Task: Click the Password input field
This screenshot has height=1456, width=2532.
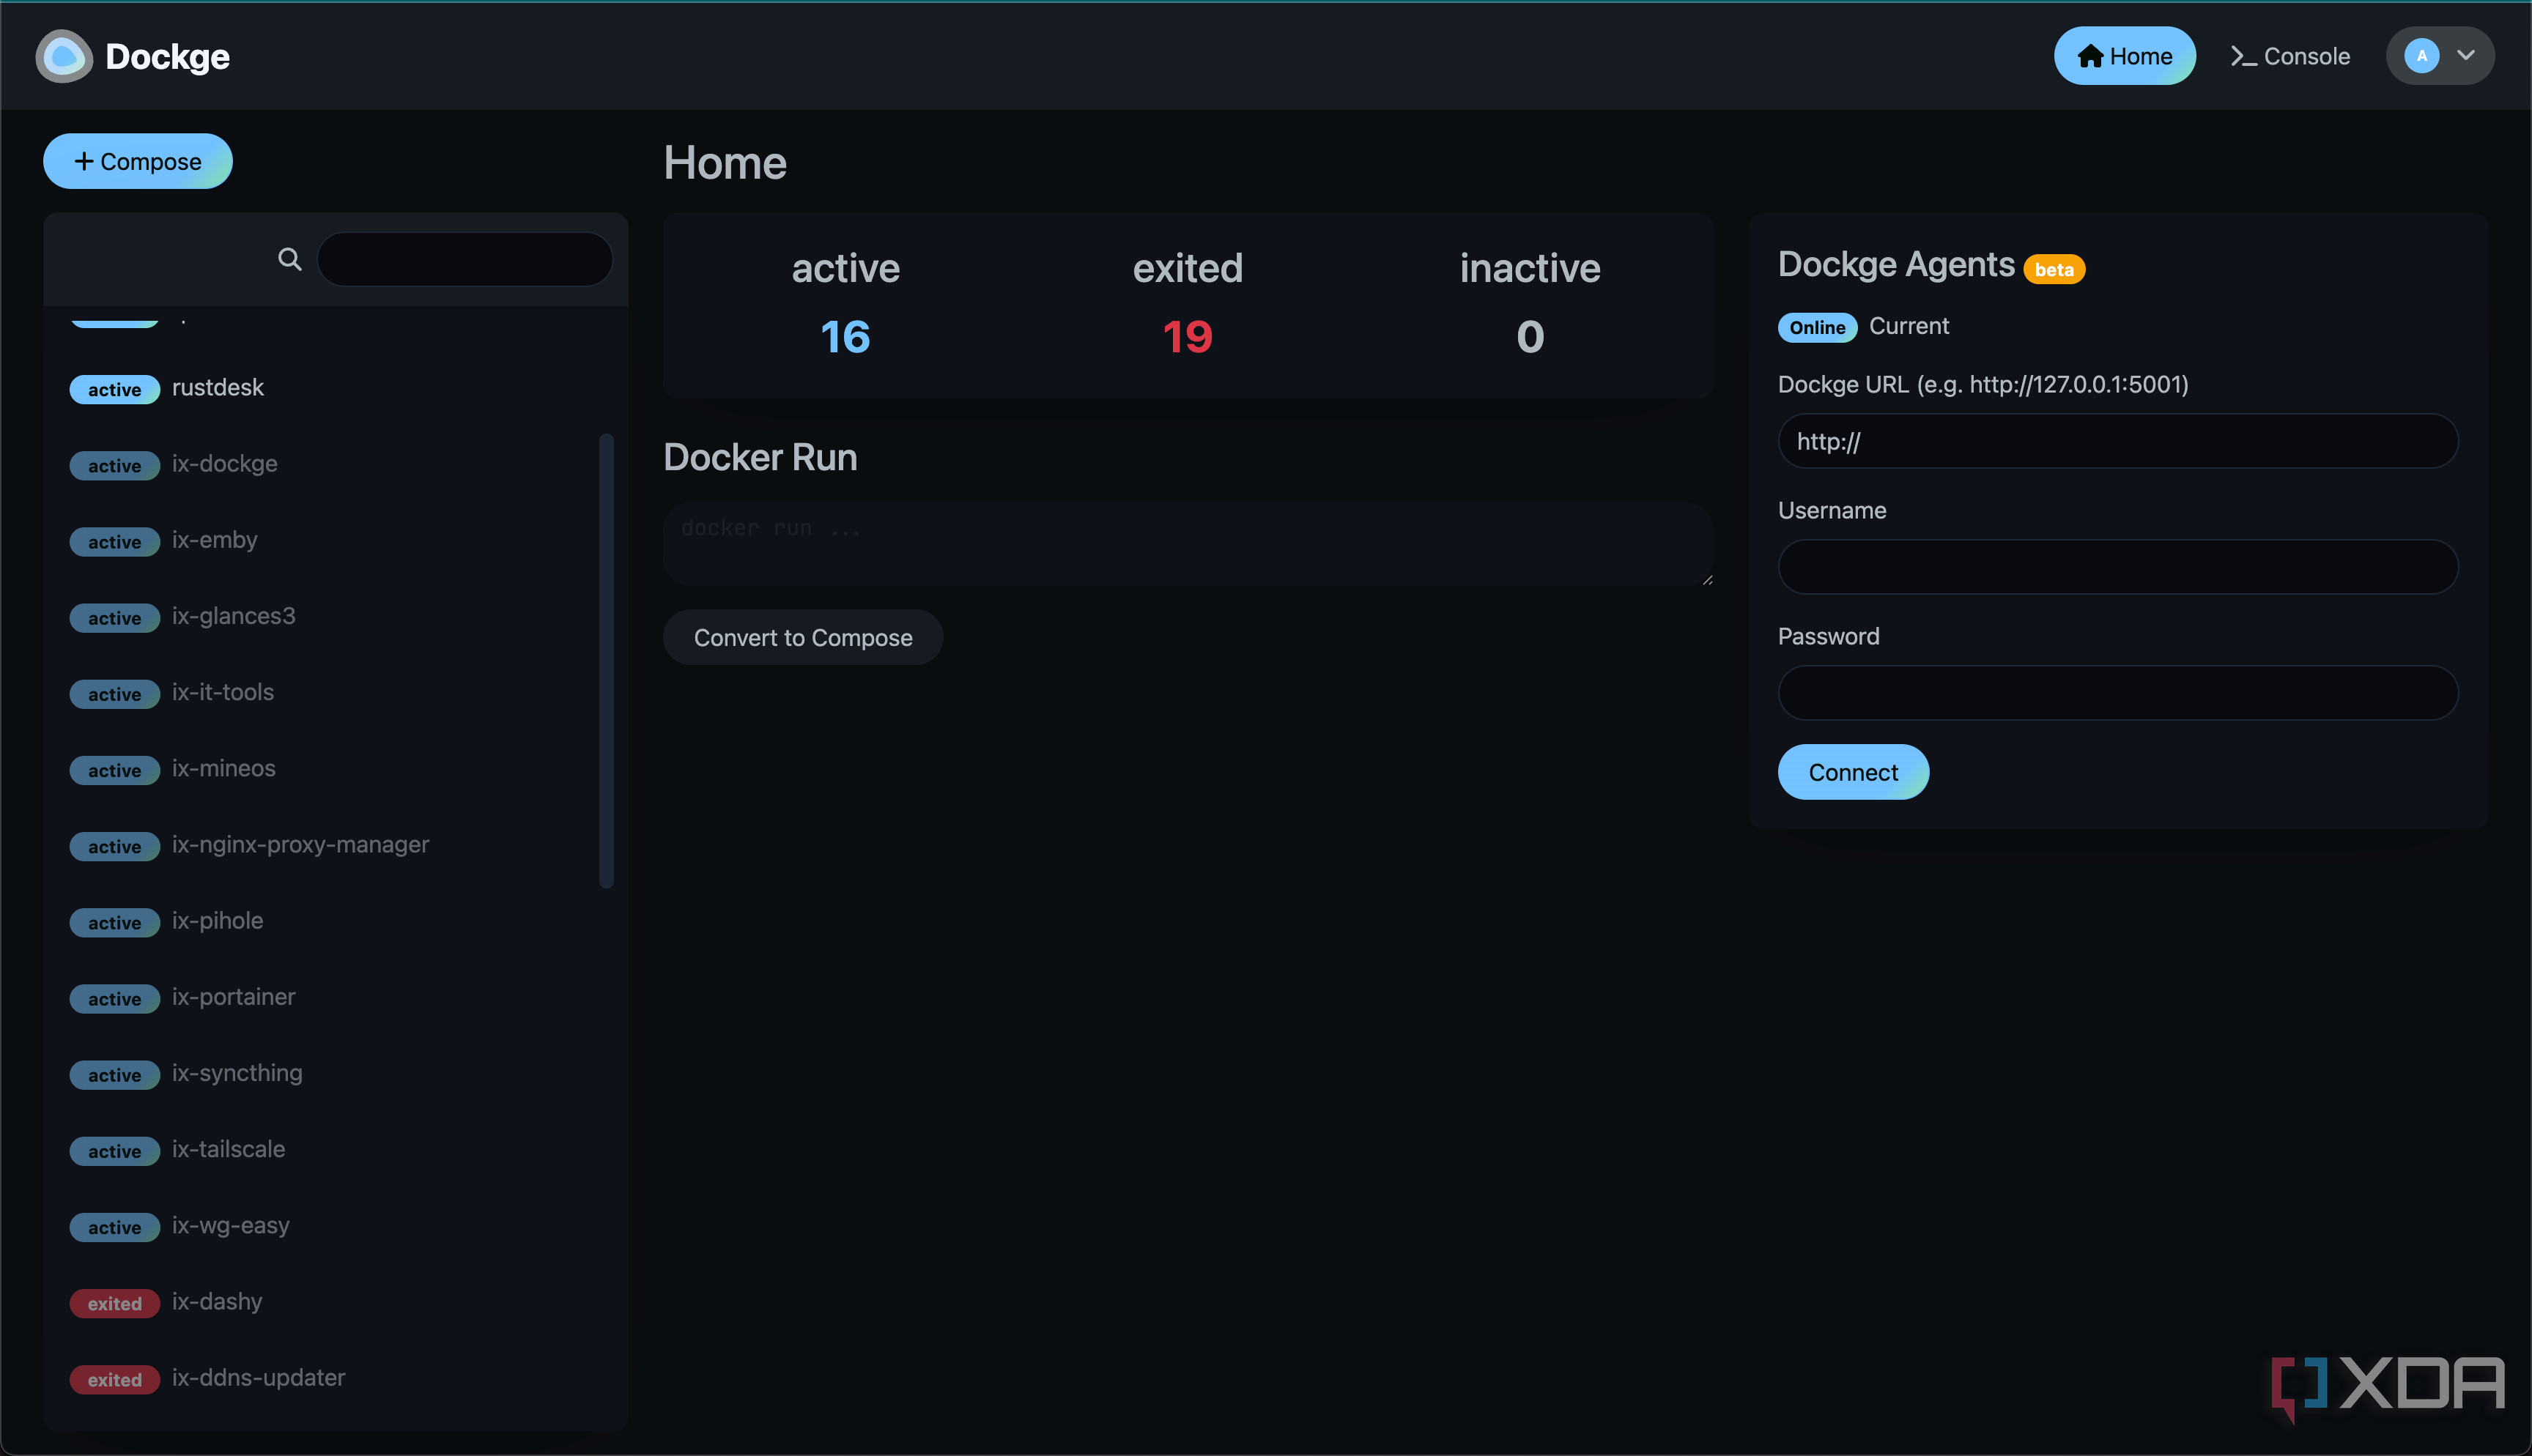Action: pos(2117,693)
